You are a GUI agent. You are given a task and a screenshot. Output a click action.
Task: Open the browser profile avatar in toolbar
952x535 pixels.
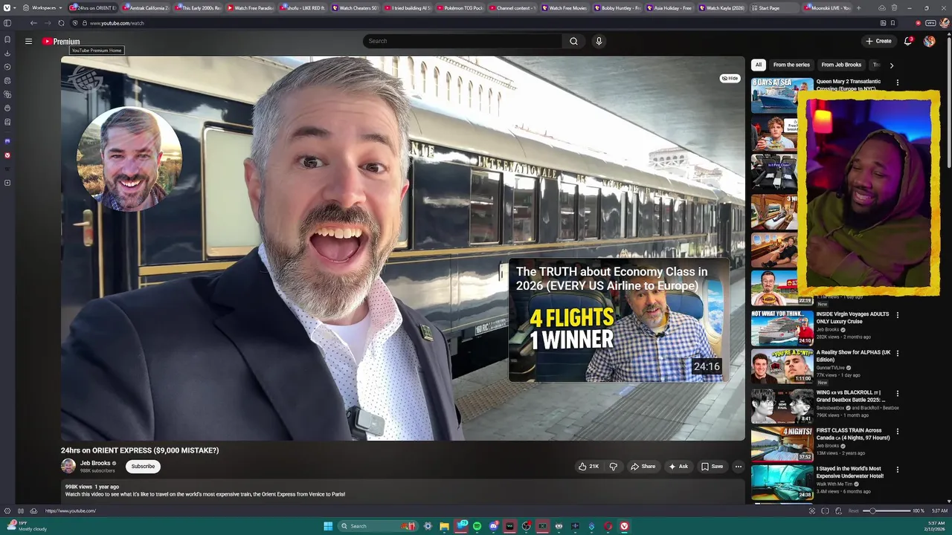point(945,23)
